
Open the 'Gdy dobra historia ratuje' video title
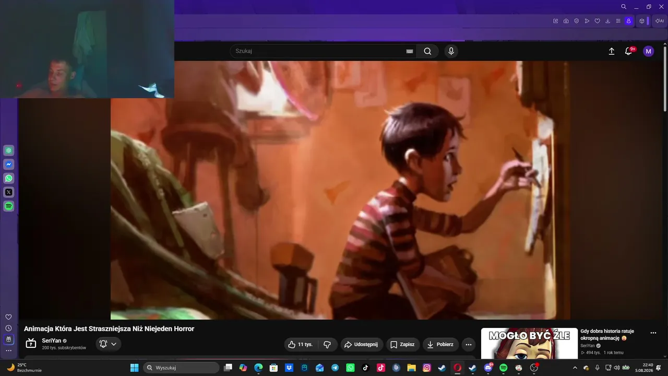[x=607, y=335]
